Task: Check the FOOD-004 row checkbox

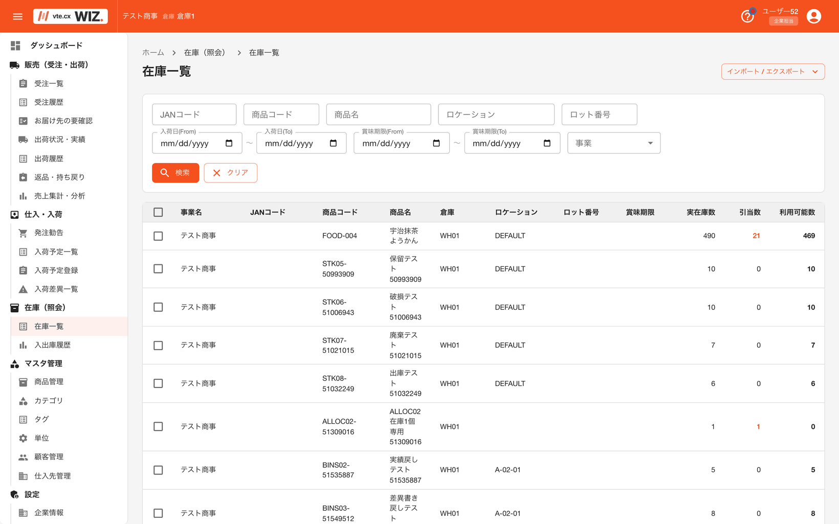Action: click(158, 236)
